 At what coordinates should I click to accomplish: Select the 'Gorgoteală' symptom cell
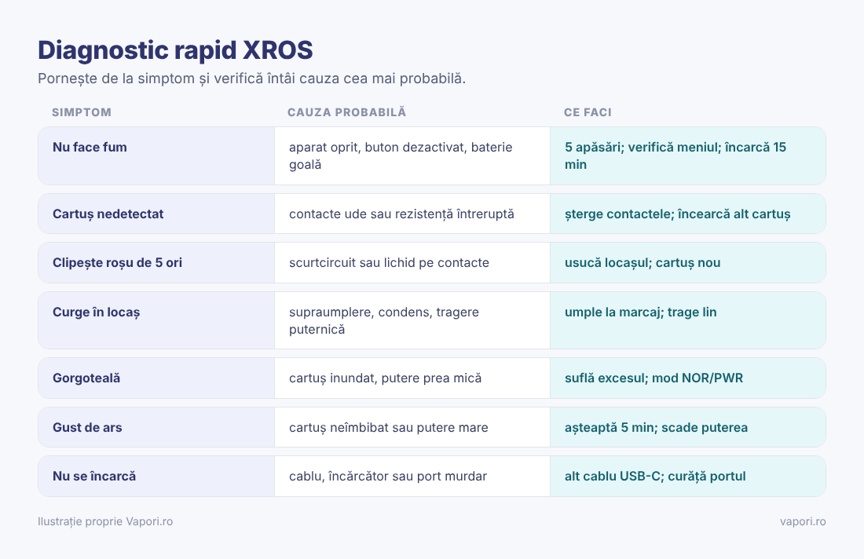click(x=156, y=378)
